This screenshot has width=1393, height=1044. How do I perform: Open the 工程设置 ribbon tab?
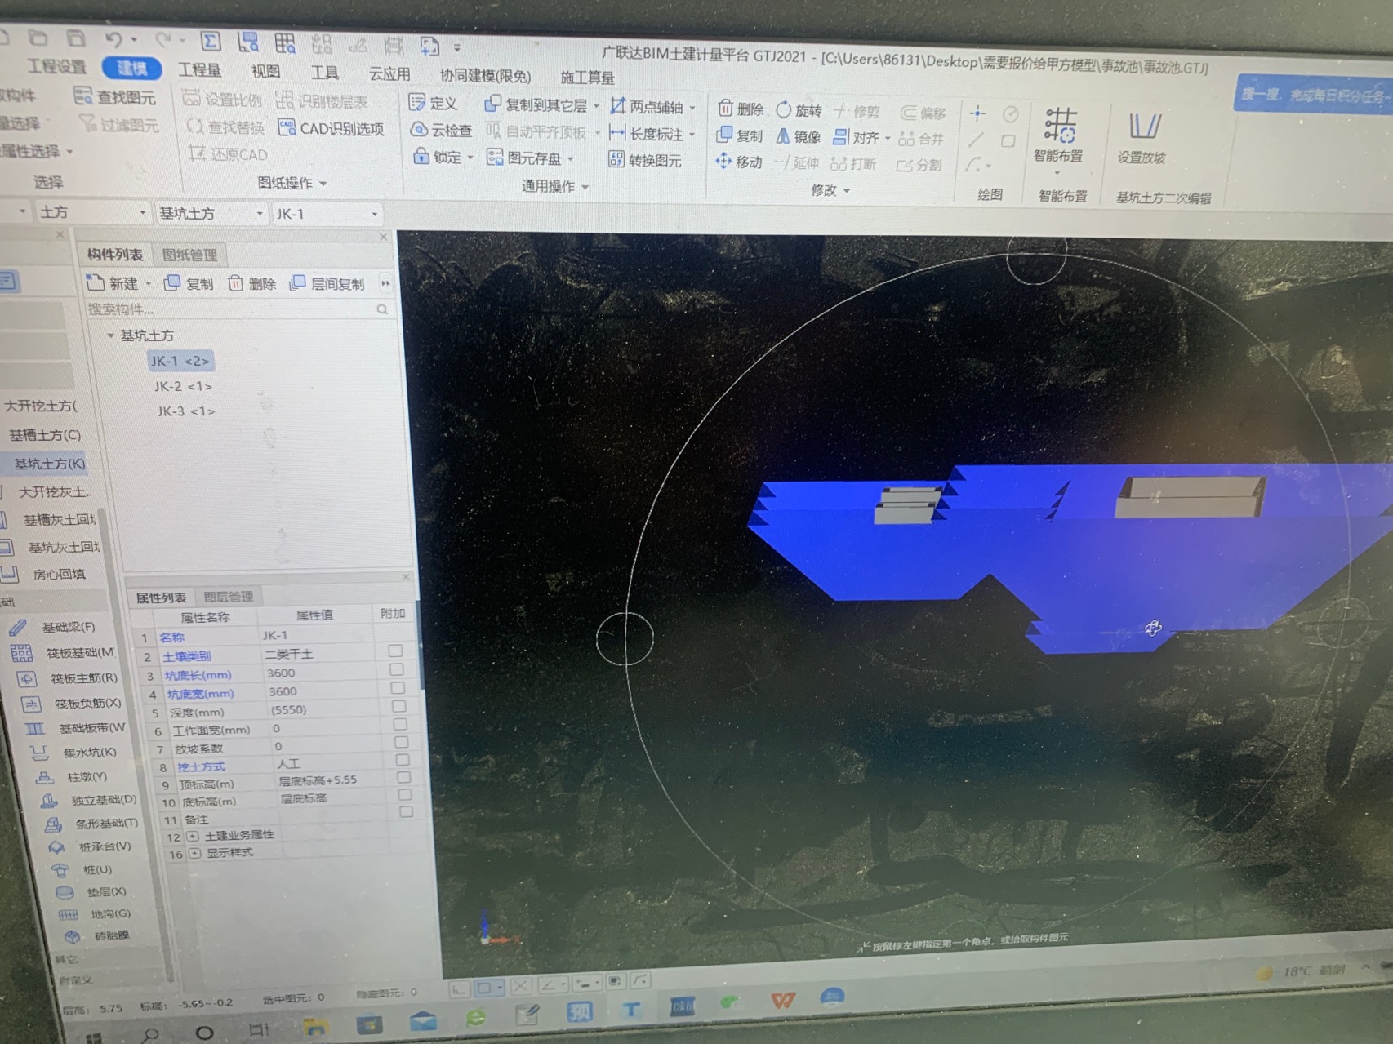click(56, 66)
